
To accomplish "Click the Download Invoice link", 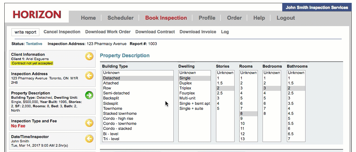I will (198, 32).
